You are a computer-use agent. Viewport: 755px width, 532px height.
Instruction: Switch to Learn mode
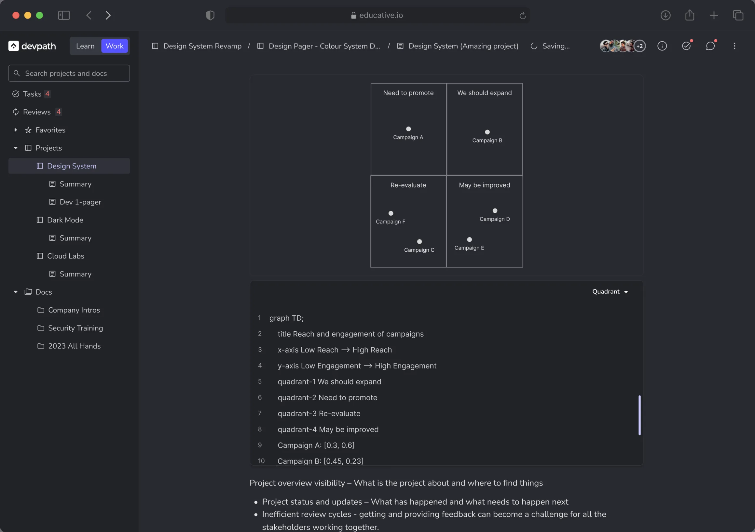(85, 46)
